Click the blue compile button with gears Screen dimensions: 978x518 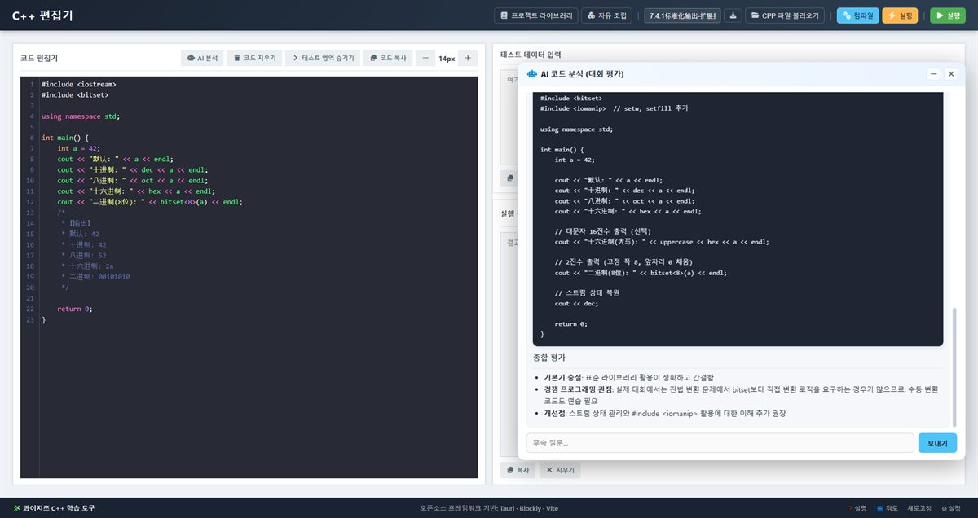(x=857, y=15)
